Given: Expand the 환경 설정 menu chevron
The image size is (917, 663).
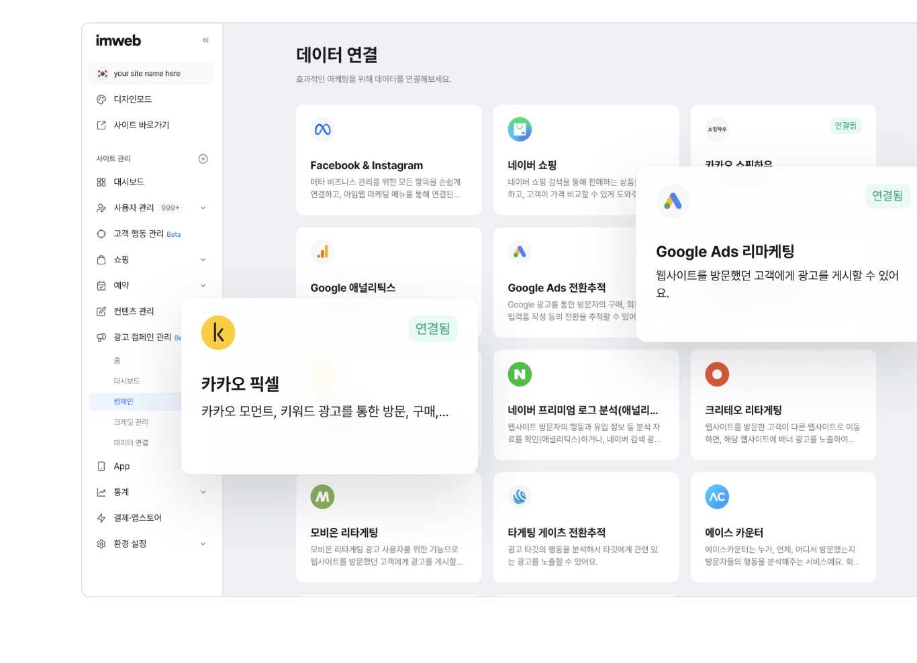Looking at the screenshot, I should click(203, 544).
